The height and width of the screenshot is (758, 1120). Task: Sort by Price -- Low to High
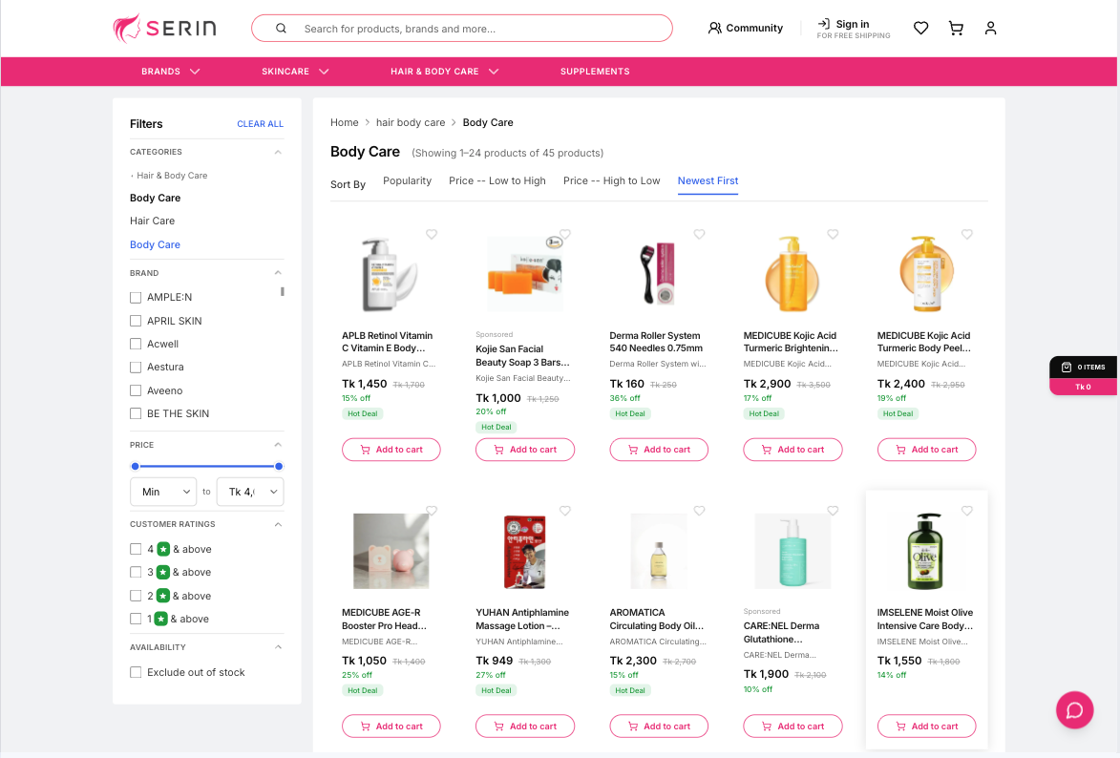(x=497, y=180)
